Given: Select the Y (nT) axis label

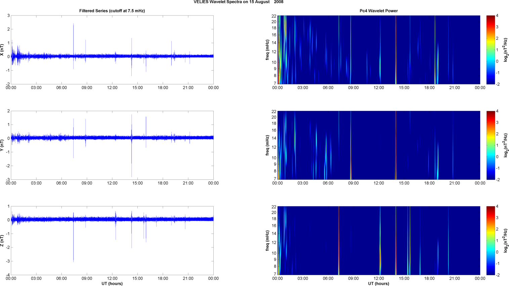Looking at the screenshot, I should 2,145.
